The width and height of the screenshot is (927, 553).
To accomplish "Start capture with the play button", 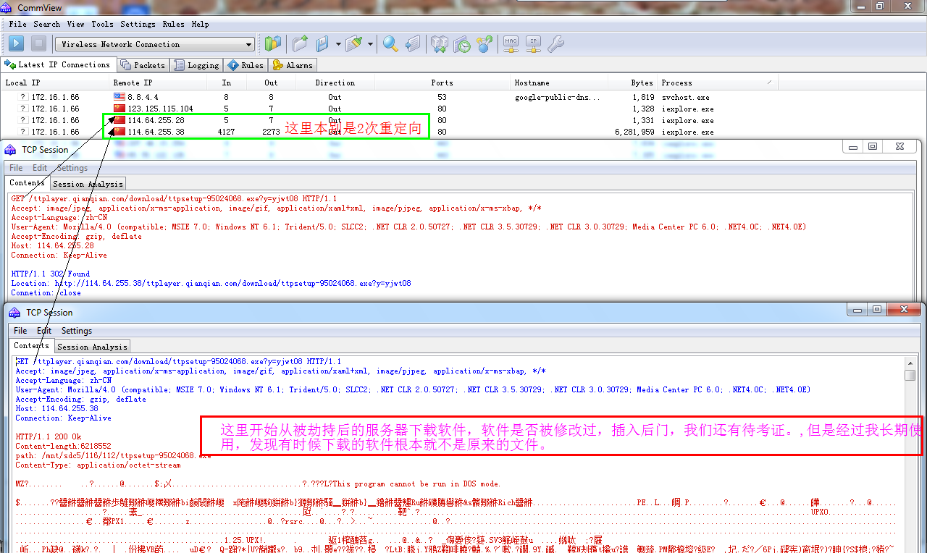I will click(17, 44).
